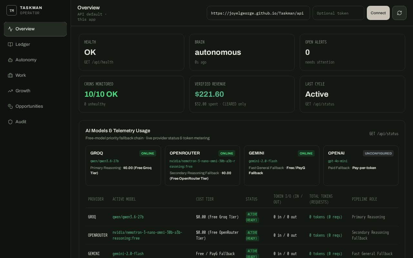Select the Brain autonomous card
This screenshot has height=258, width=413.
click(x=242, y=52)
